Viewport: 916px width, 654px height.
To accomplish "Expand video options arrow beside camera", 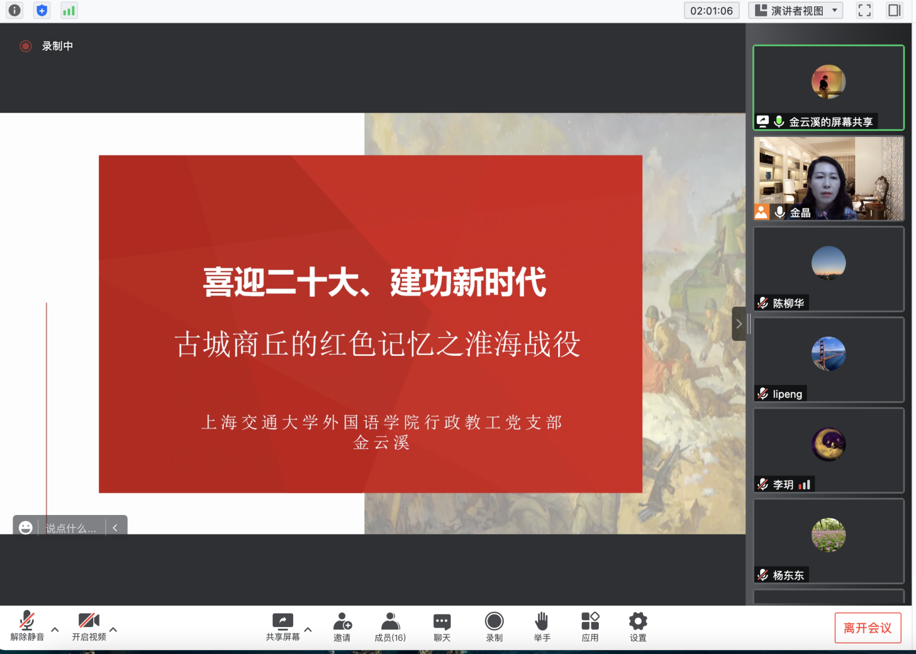I will tap(113, 629).
